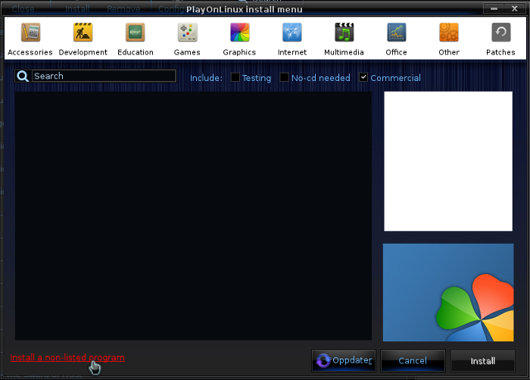Show the Internet category

tap(292, 39)
